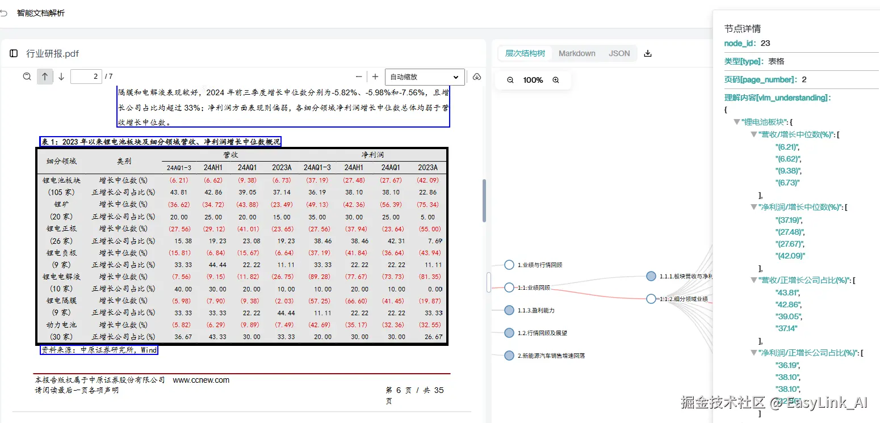Click the 锂电隔膜 row label

click(x=62, y=301)
